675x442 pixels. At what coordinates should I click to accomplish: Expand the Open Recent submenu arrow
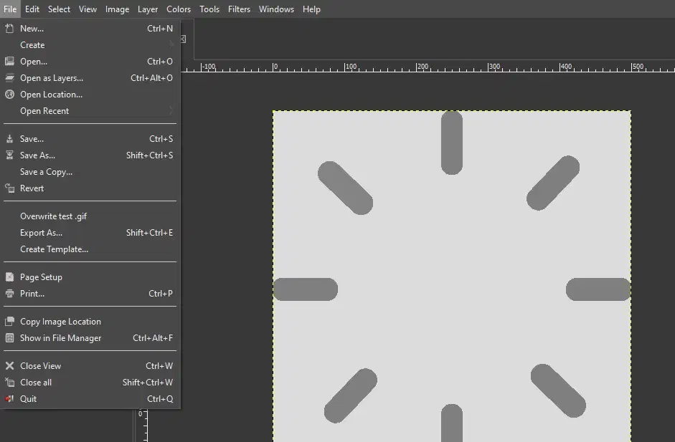coord(171,110)
